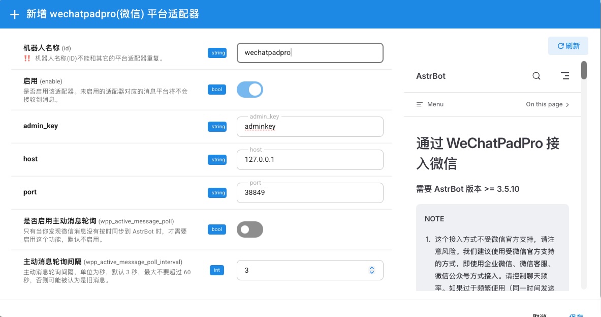This screenshot has width=601, height=317.
Task: Click the int badge beside 轮询间隔
Action: pyautogui.click(x=216, y=270)
